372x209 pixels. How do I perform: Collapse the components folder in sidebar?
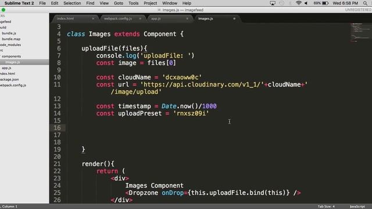(11, 56)
